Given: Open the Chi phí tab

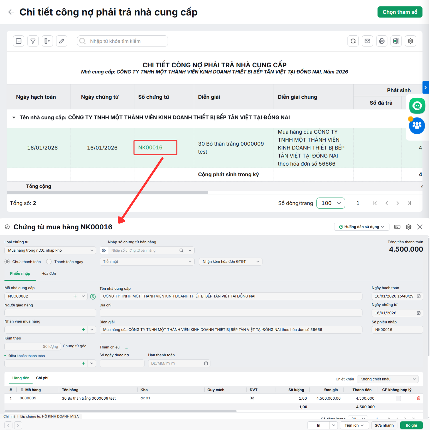Looking at the screenshot, I should (42, 378).
